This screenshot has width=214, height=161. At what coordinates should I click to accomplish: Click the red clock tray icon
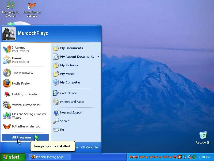coord(180,157)
